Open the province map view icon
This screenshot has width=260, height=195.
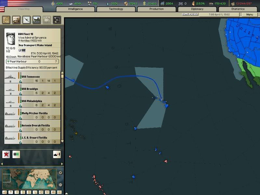click(x=6, y=20)
